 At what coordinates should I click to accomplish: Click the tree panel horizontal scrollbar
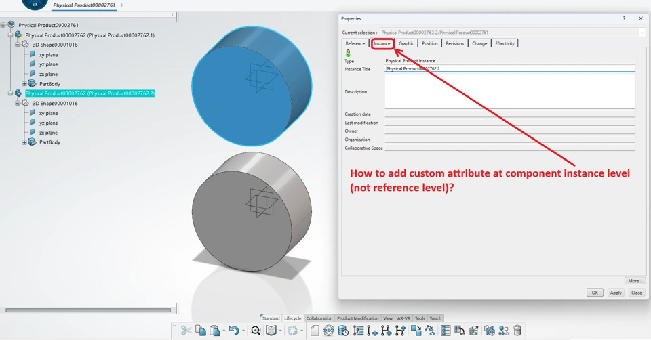pos(88,310)
